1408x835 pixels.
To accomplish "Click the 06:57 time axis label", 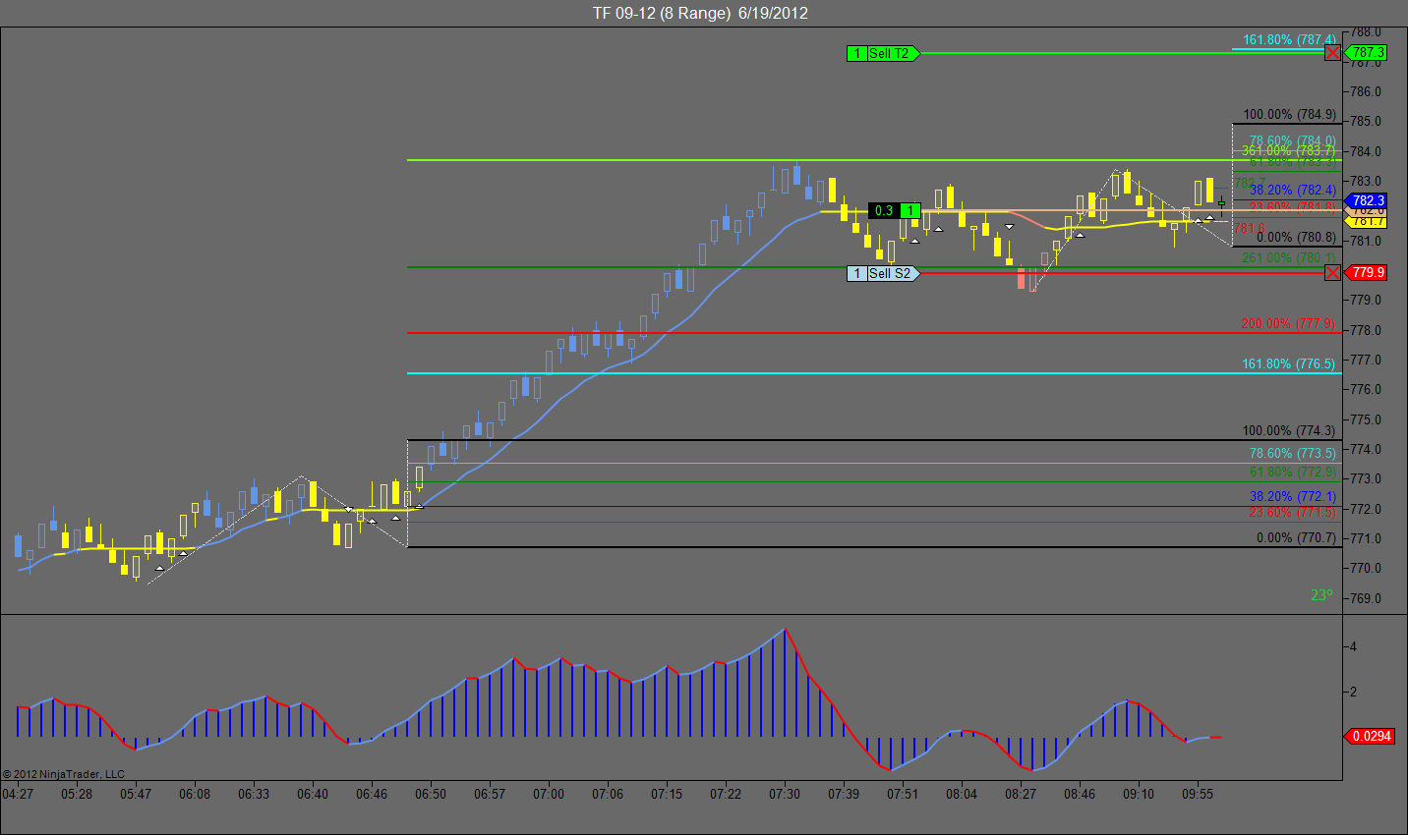I will (490, 794).
